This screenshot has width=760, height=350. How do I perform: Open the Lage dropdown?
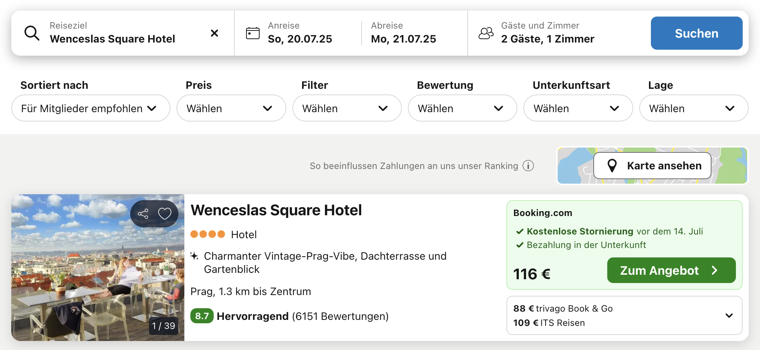pos(694,108)
